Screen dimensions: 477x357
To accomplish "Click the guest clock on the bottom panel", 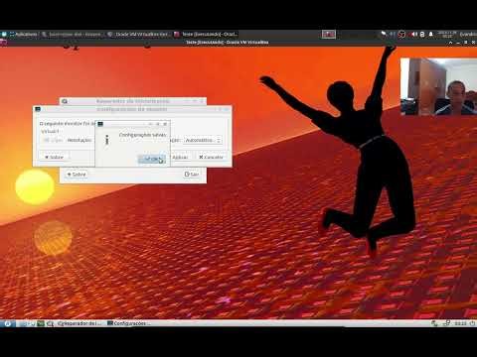I will pos(460,323).
